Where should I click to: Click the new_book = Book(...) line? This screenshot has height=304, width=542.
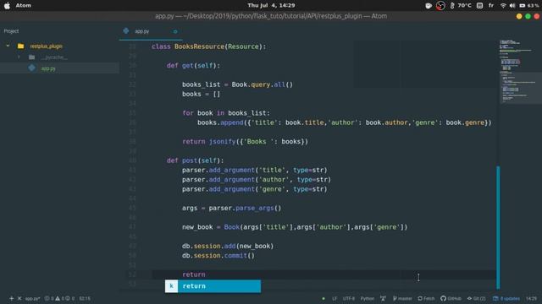pos(295,227)
